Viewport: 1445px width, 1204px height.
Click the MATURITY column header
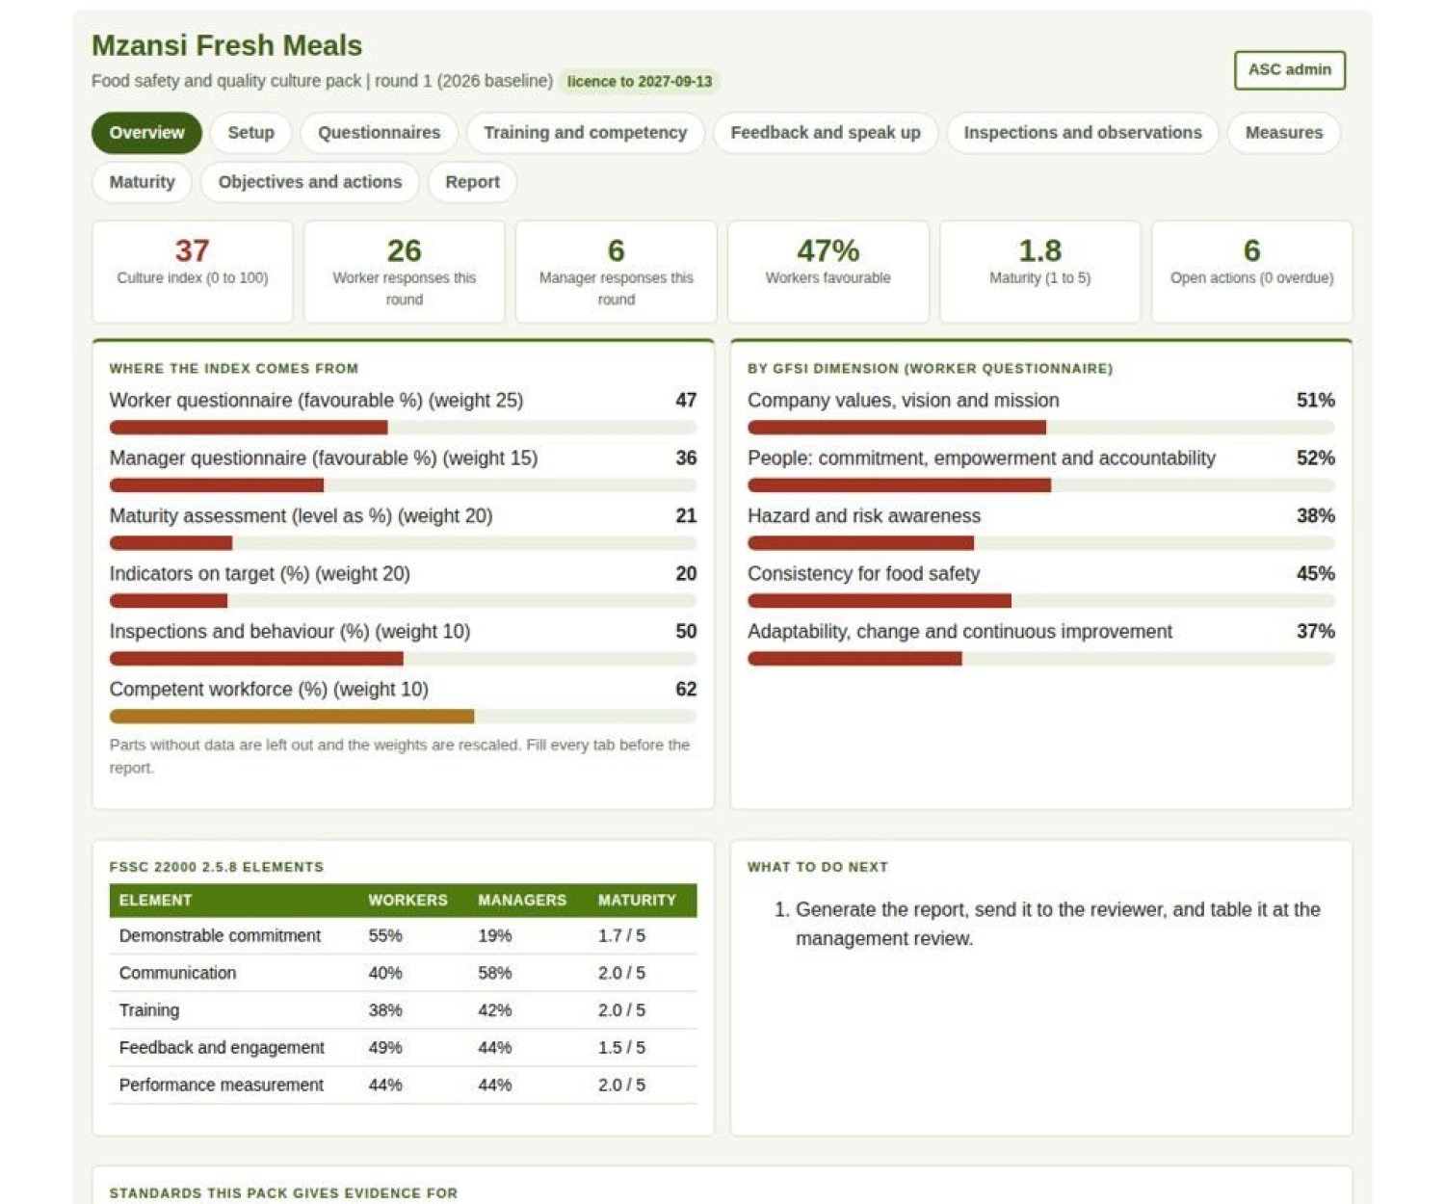[x=637, y=901]
